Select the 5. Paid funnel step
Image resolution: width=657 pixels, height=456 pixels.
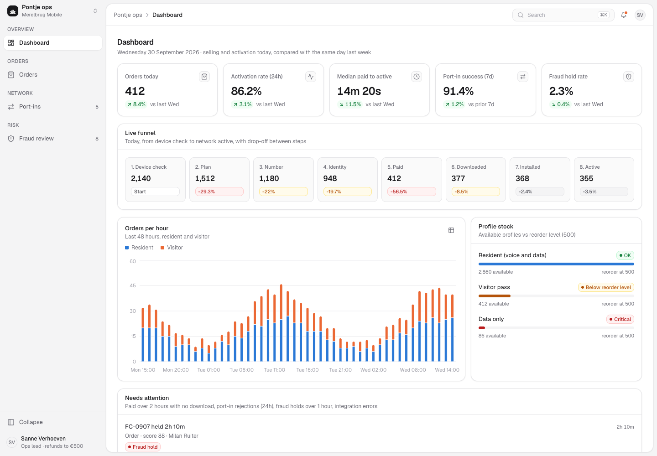pyautogui.click(x=412, y=180)
